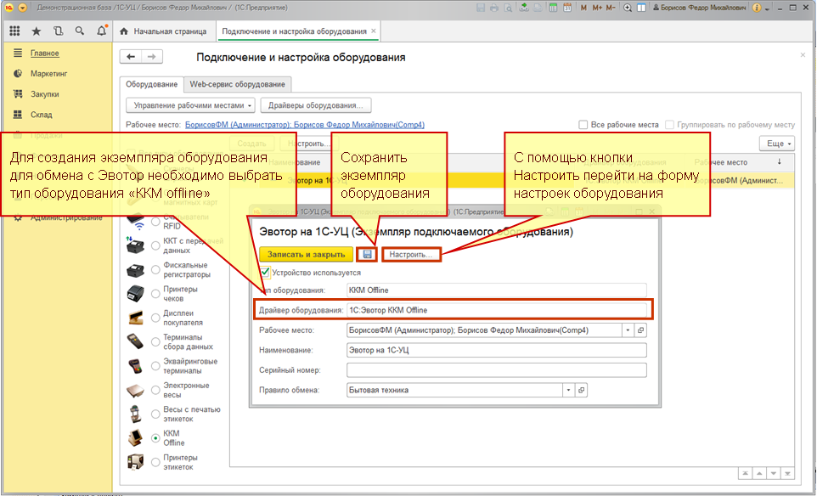This screenshot has height=496, width=817.
Task: Expand the Правило обмена dropdown arrow
Action: 568,390
